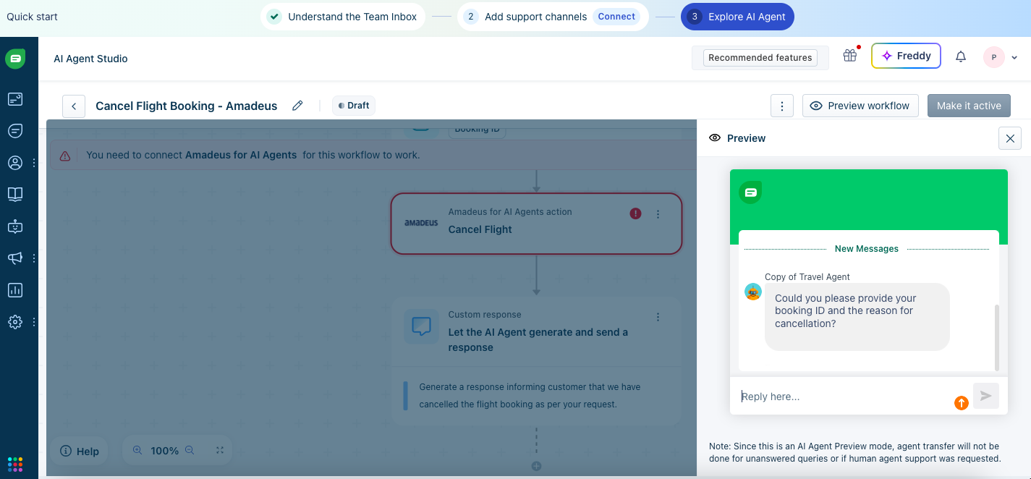Image resolution: width=1031 pixels, height=479 pixels.
Task: Open the app switcher grid icon
Action: click(15, 463)
